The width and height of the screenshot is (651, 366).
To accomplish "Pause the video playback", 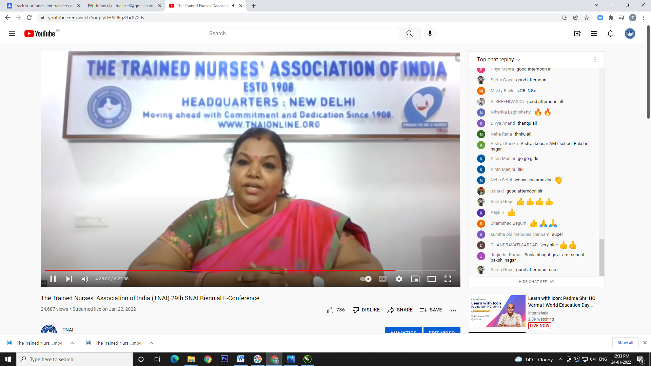I will coord(53,279).
